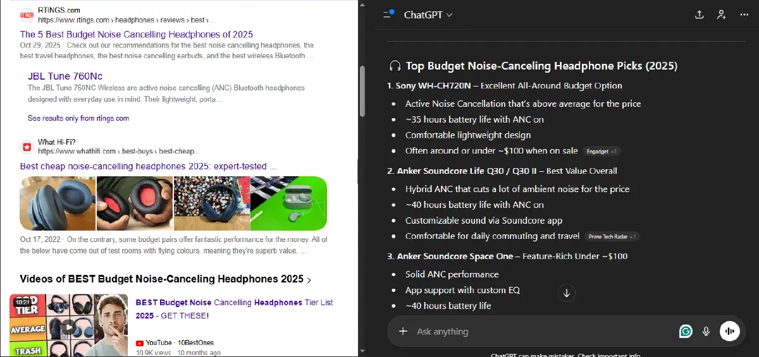Click '~35 hours battery life with ANC on' text

point(474,119)
